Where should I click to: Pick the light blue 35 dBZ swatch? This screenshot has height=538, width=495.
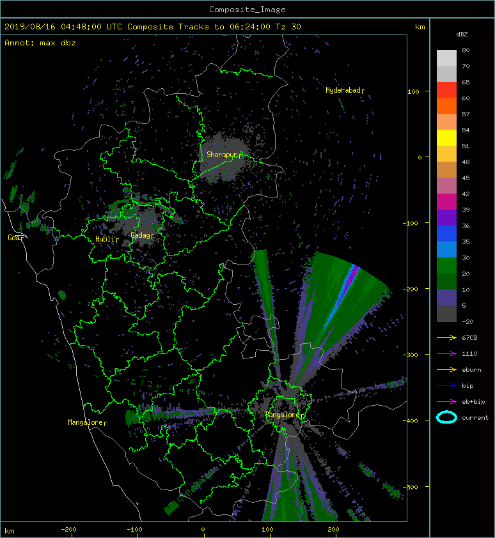(x=446, y=249)
